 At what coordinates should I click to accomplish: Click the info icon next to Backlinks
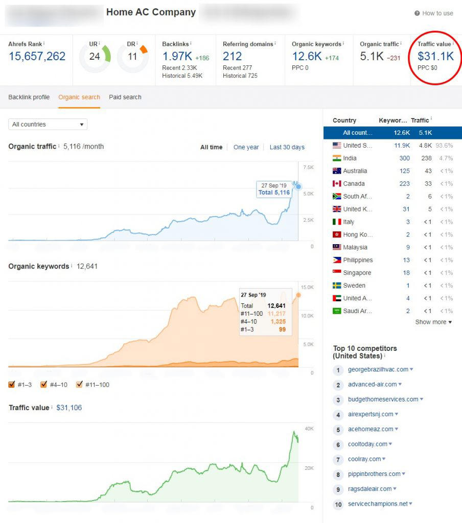point(191,43)
